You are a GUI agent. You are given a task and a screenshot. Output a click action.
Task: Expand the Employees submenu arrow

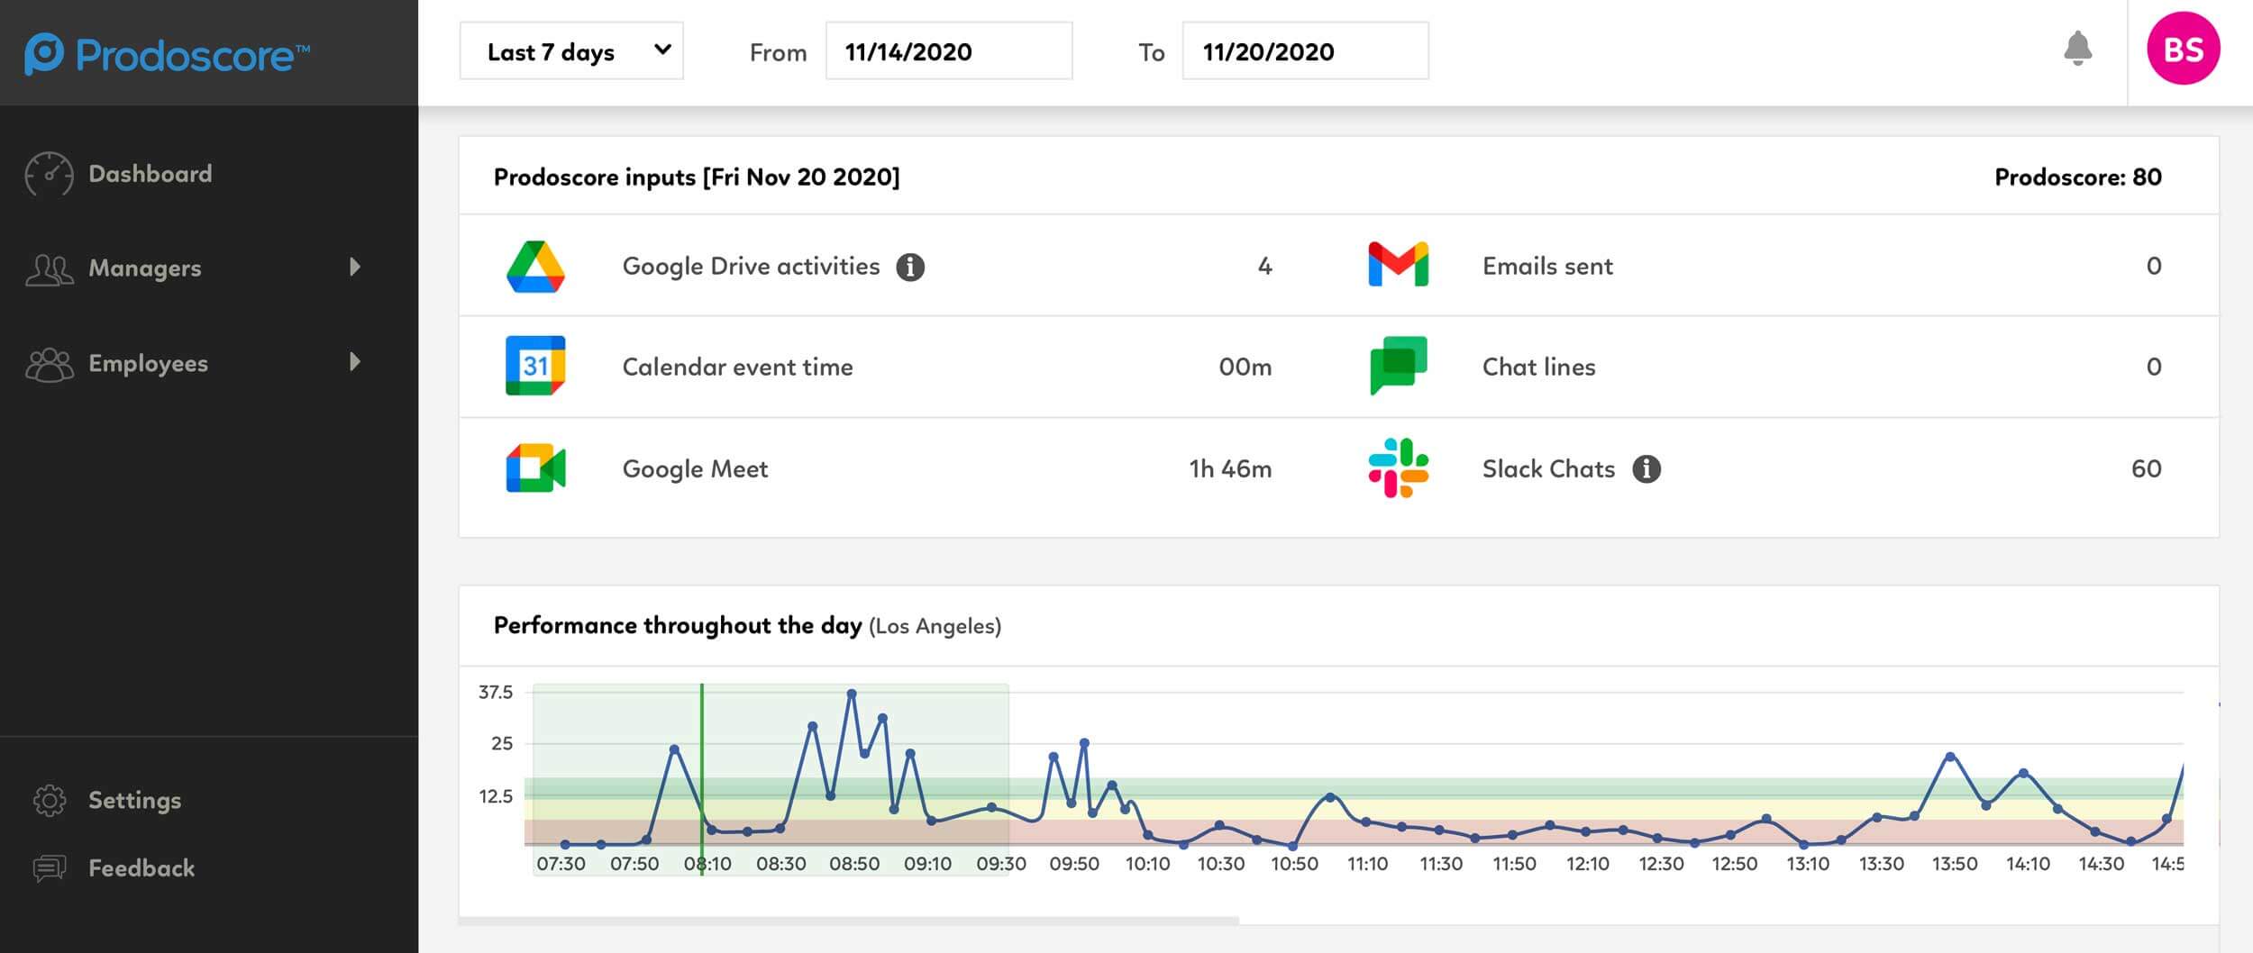pyautogui.click(x=355, y=362)
